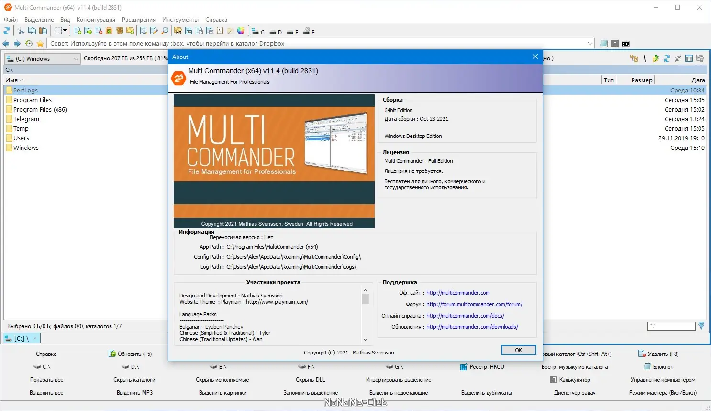Screen dimensions: 711x411
Task: Click the panel refresh arrows icon
Action: 667,58
